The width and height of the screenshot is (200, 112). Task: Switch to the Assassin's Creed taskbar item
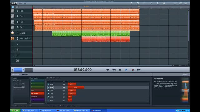point(47,110)
